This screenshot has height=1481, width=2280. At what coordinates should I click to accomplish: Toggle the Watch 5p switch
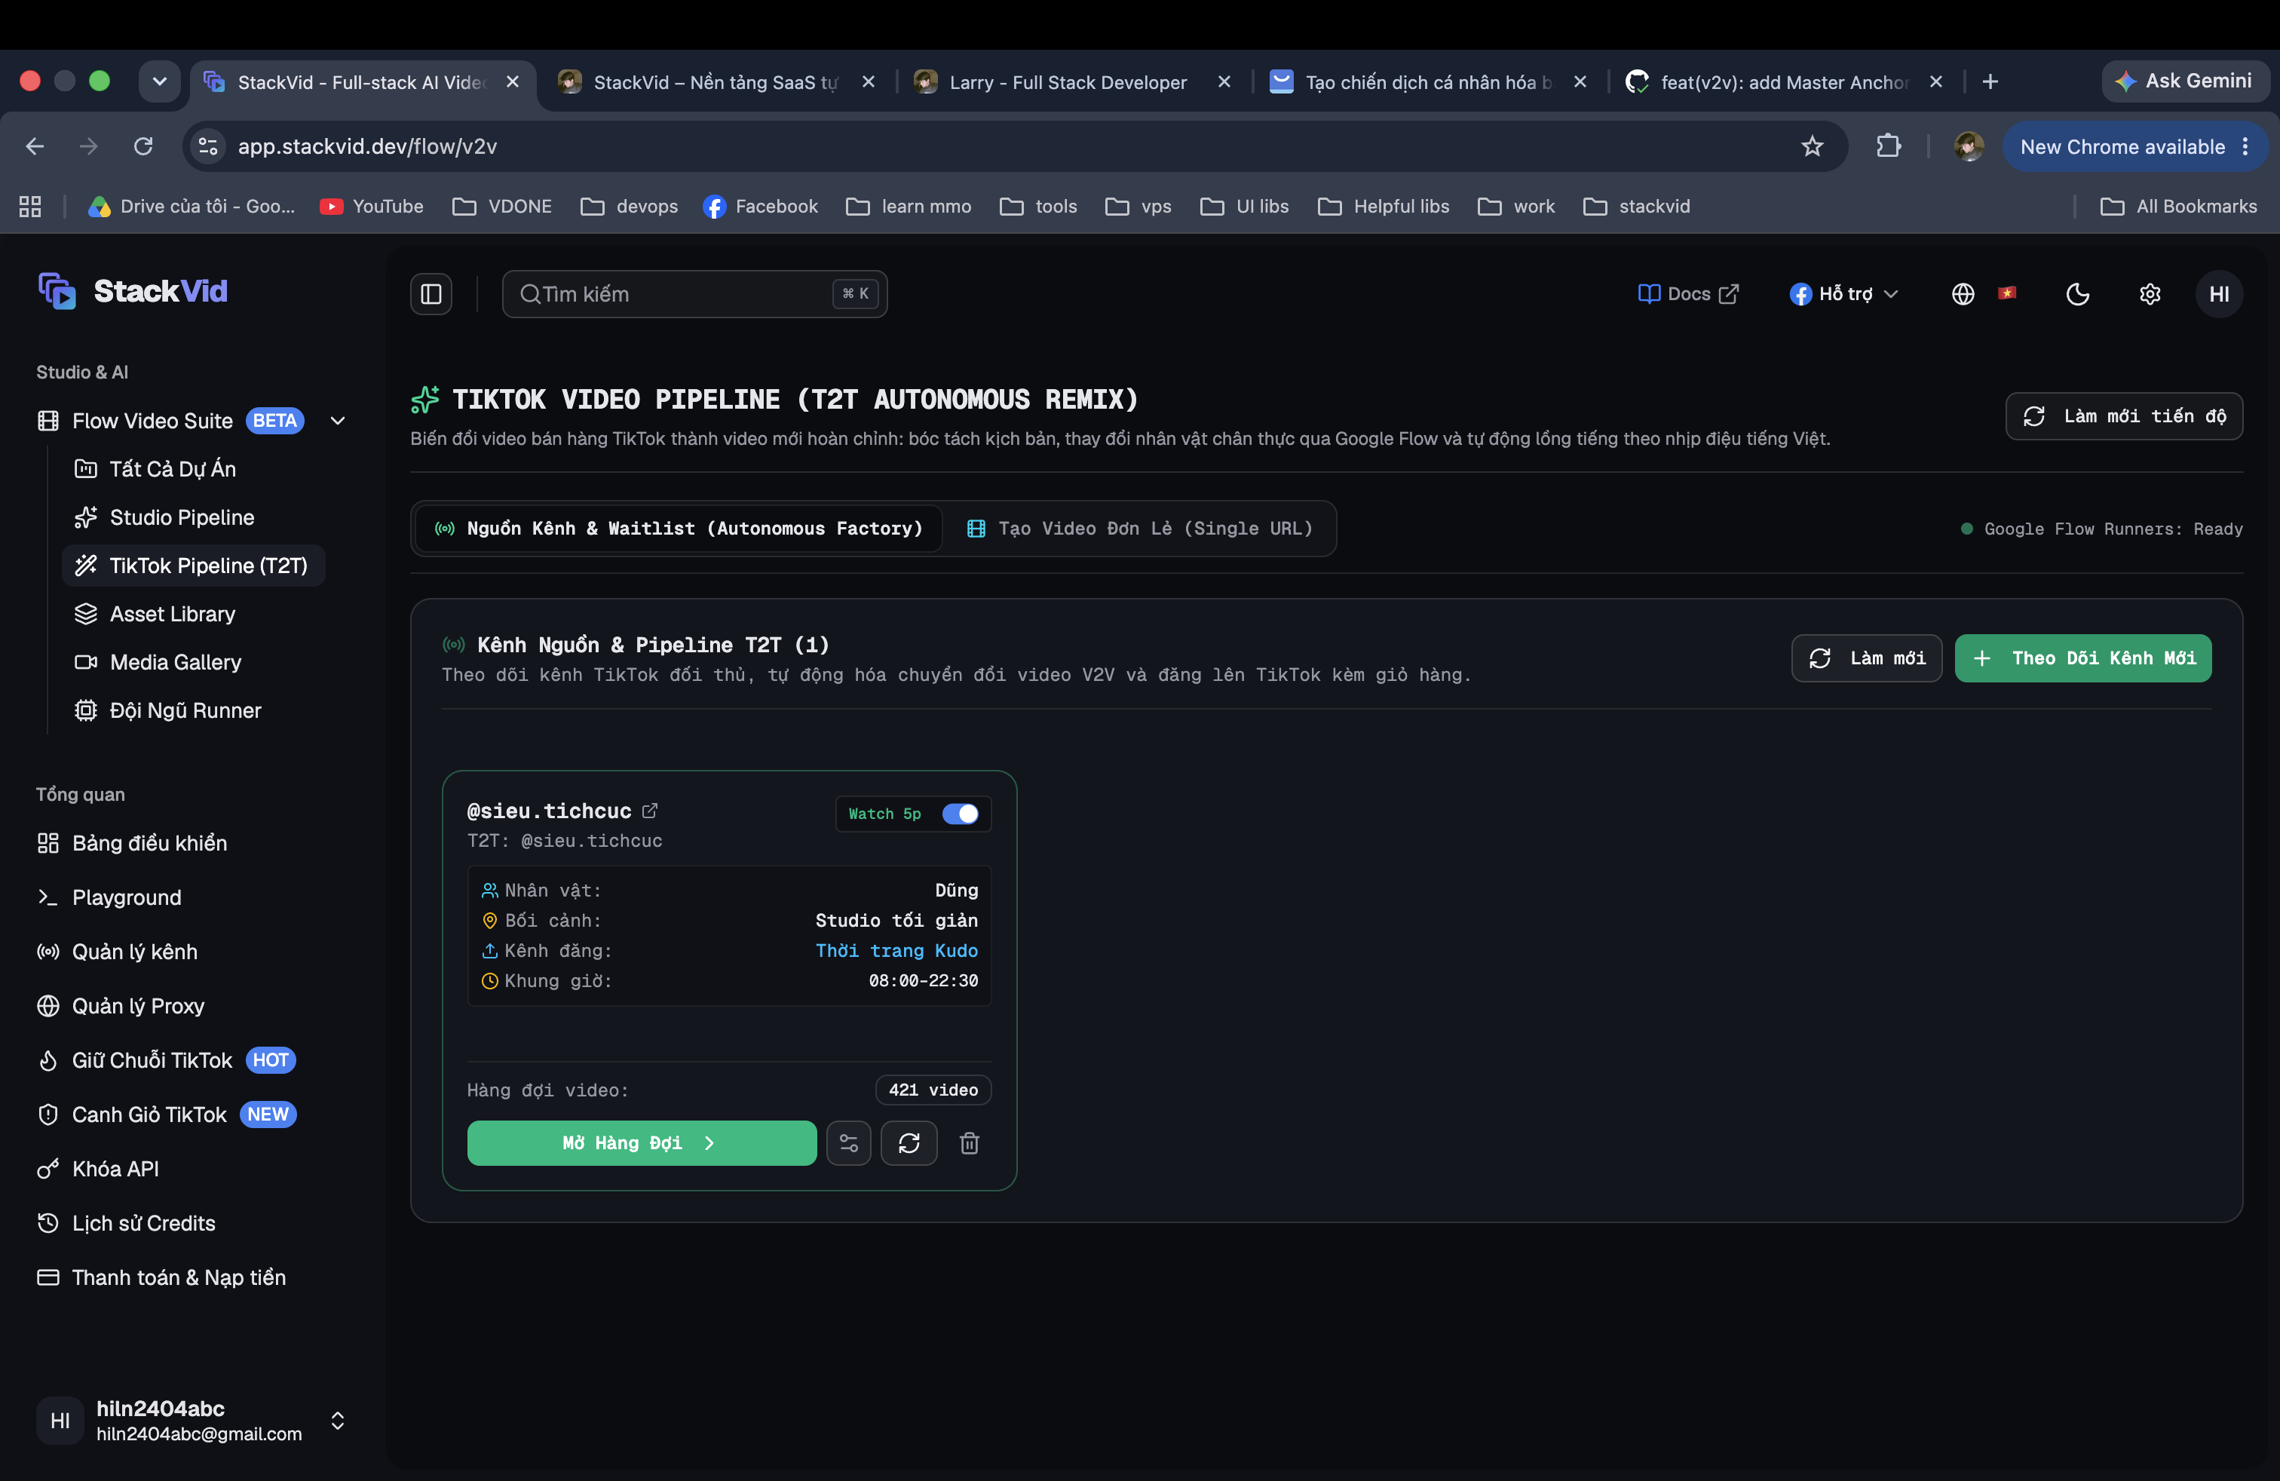click(x=960, y=814)
